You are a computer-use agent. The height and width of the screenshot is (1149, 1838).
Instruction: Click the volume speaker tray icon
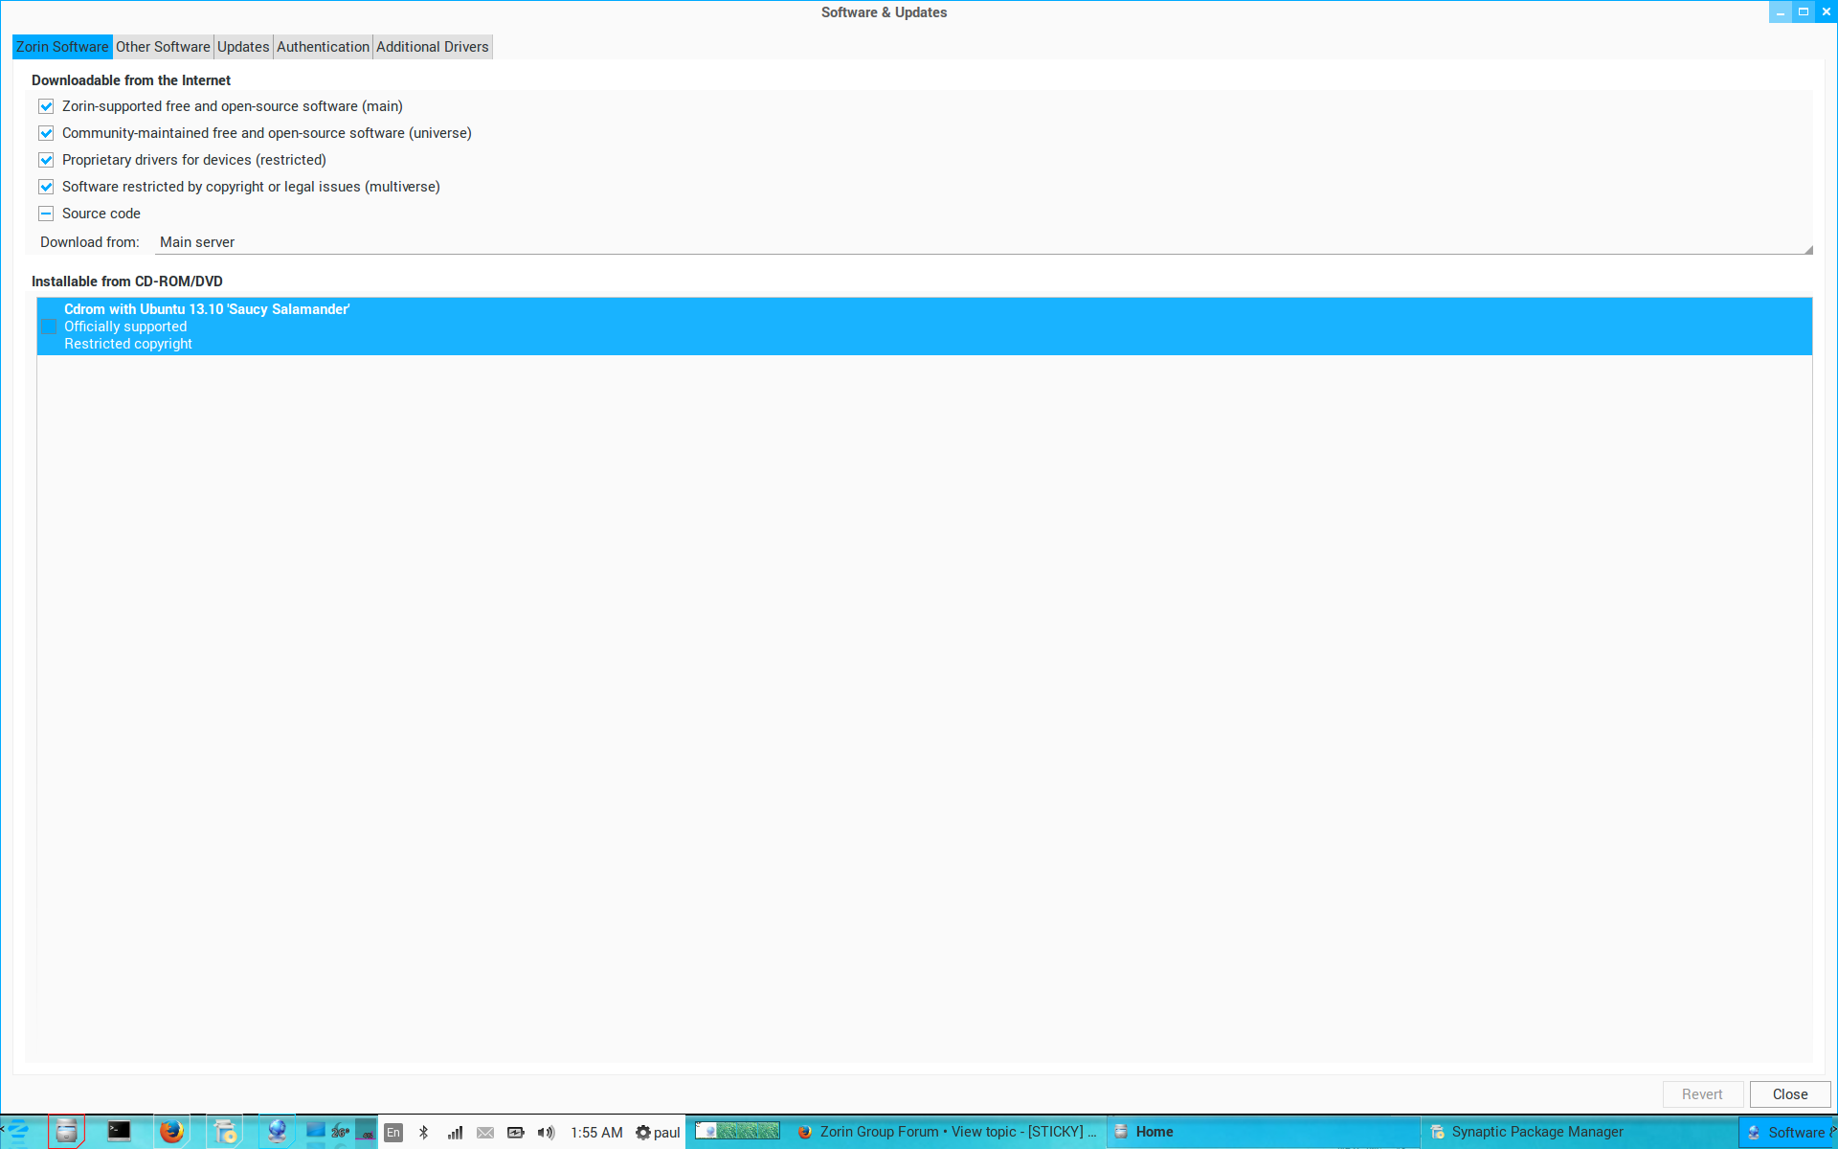546,1133
